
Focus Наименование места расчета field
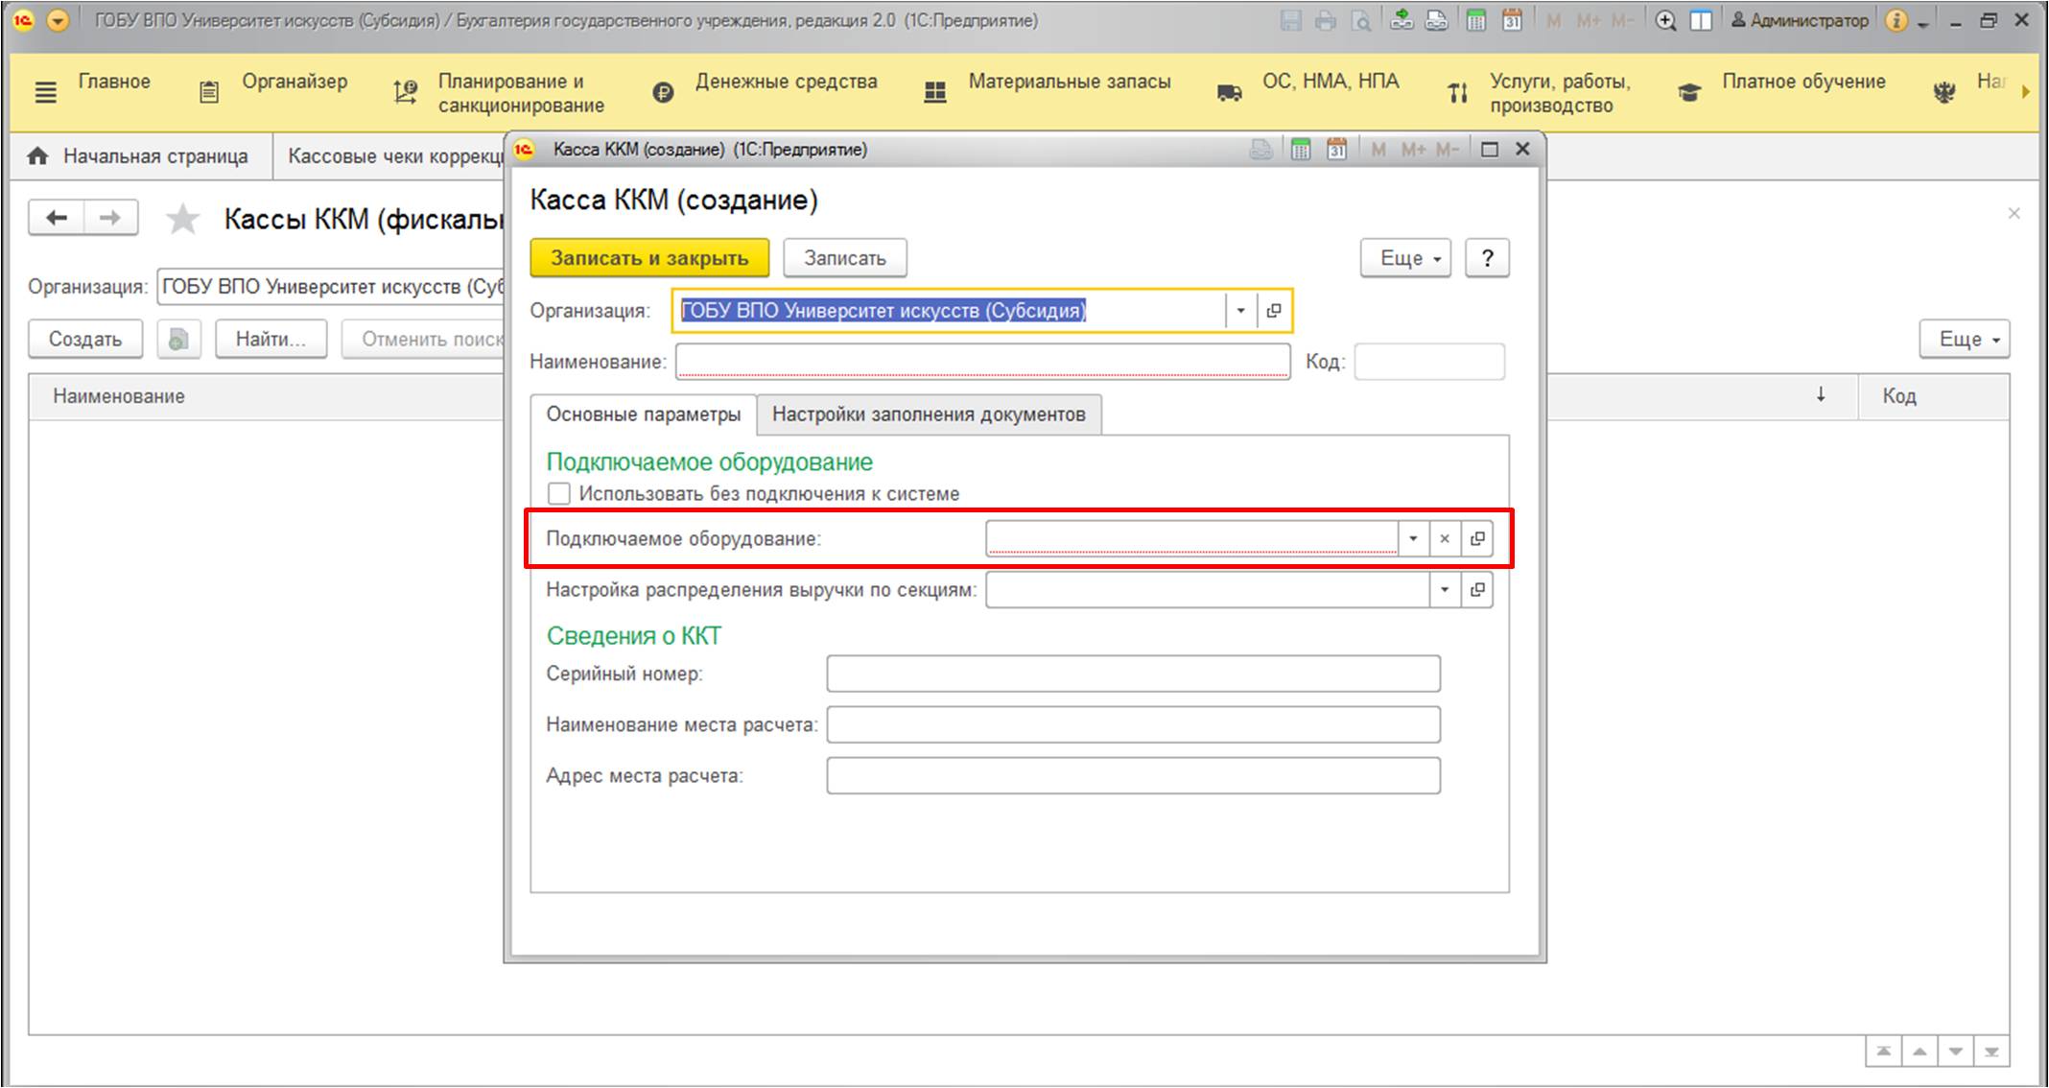[1133, 724]
